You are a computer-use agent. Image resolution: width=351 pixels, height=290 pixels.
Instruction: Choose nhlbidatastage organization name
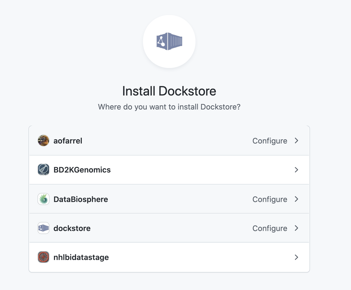coord(81,257)
